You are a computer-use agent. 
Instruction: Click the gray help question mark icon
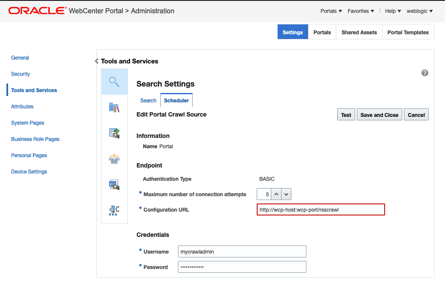click(x=424, y=73)
